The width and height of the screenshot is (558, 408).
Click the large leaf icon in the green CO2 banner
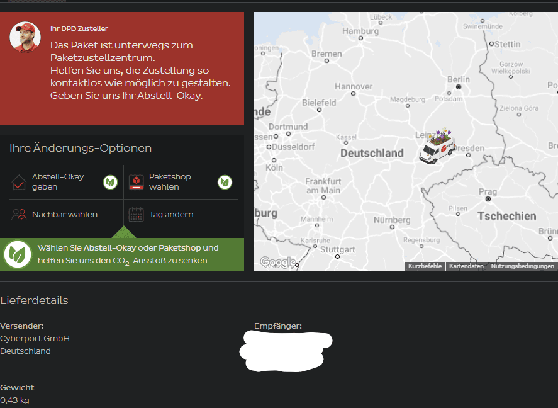[17, 254]
